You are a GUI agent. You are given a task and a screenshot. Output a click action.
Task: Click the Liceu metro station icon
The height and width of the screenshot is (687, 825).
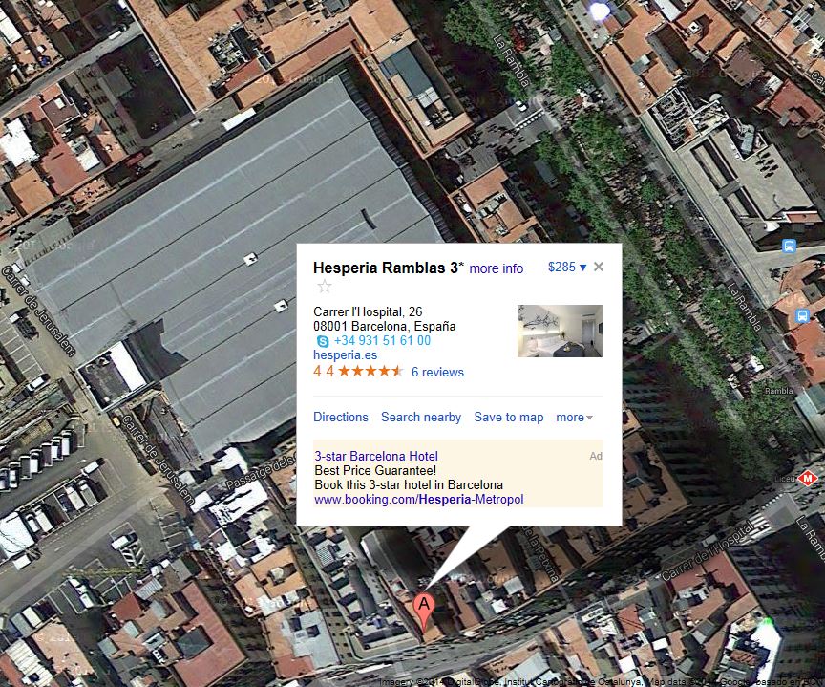pyautogui.click(x=807, y=479)
